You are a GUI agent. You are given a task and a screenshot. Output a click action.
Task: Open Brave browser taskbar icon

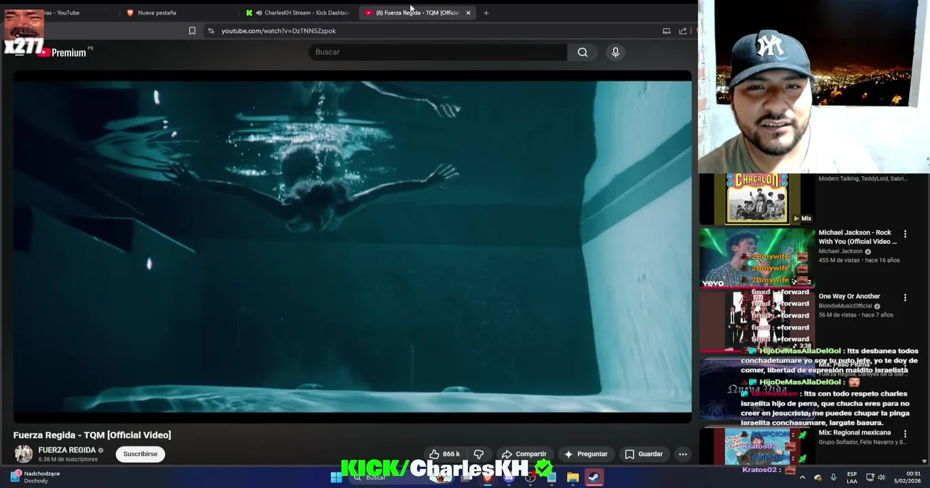(488, 477)
